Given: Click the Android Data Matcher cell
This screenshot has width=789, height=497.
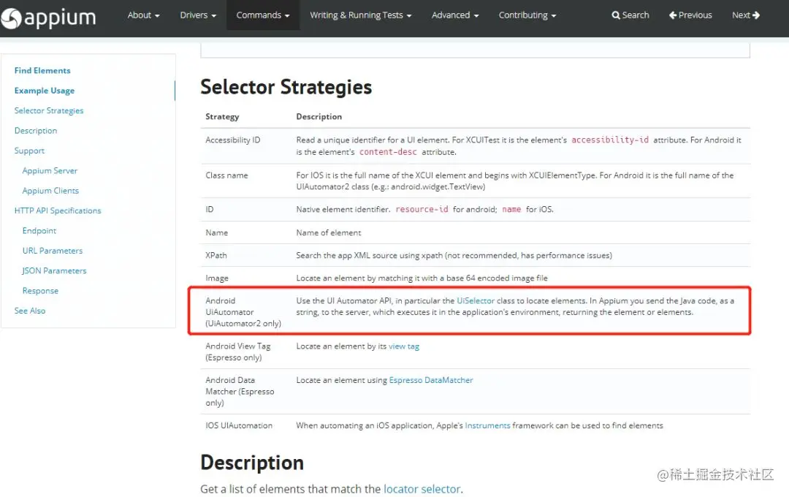Looking at the screenshot, I should (240, 391).
